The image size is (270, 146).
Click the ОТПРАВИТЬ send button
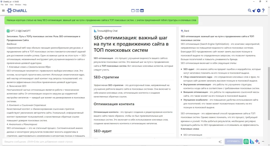click(x=233, y=141)
